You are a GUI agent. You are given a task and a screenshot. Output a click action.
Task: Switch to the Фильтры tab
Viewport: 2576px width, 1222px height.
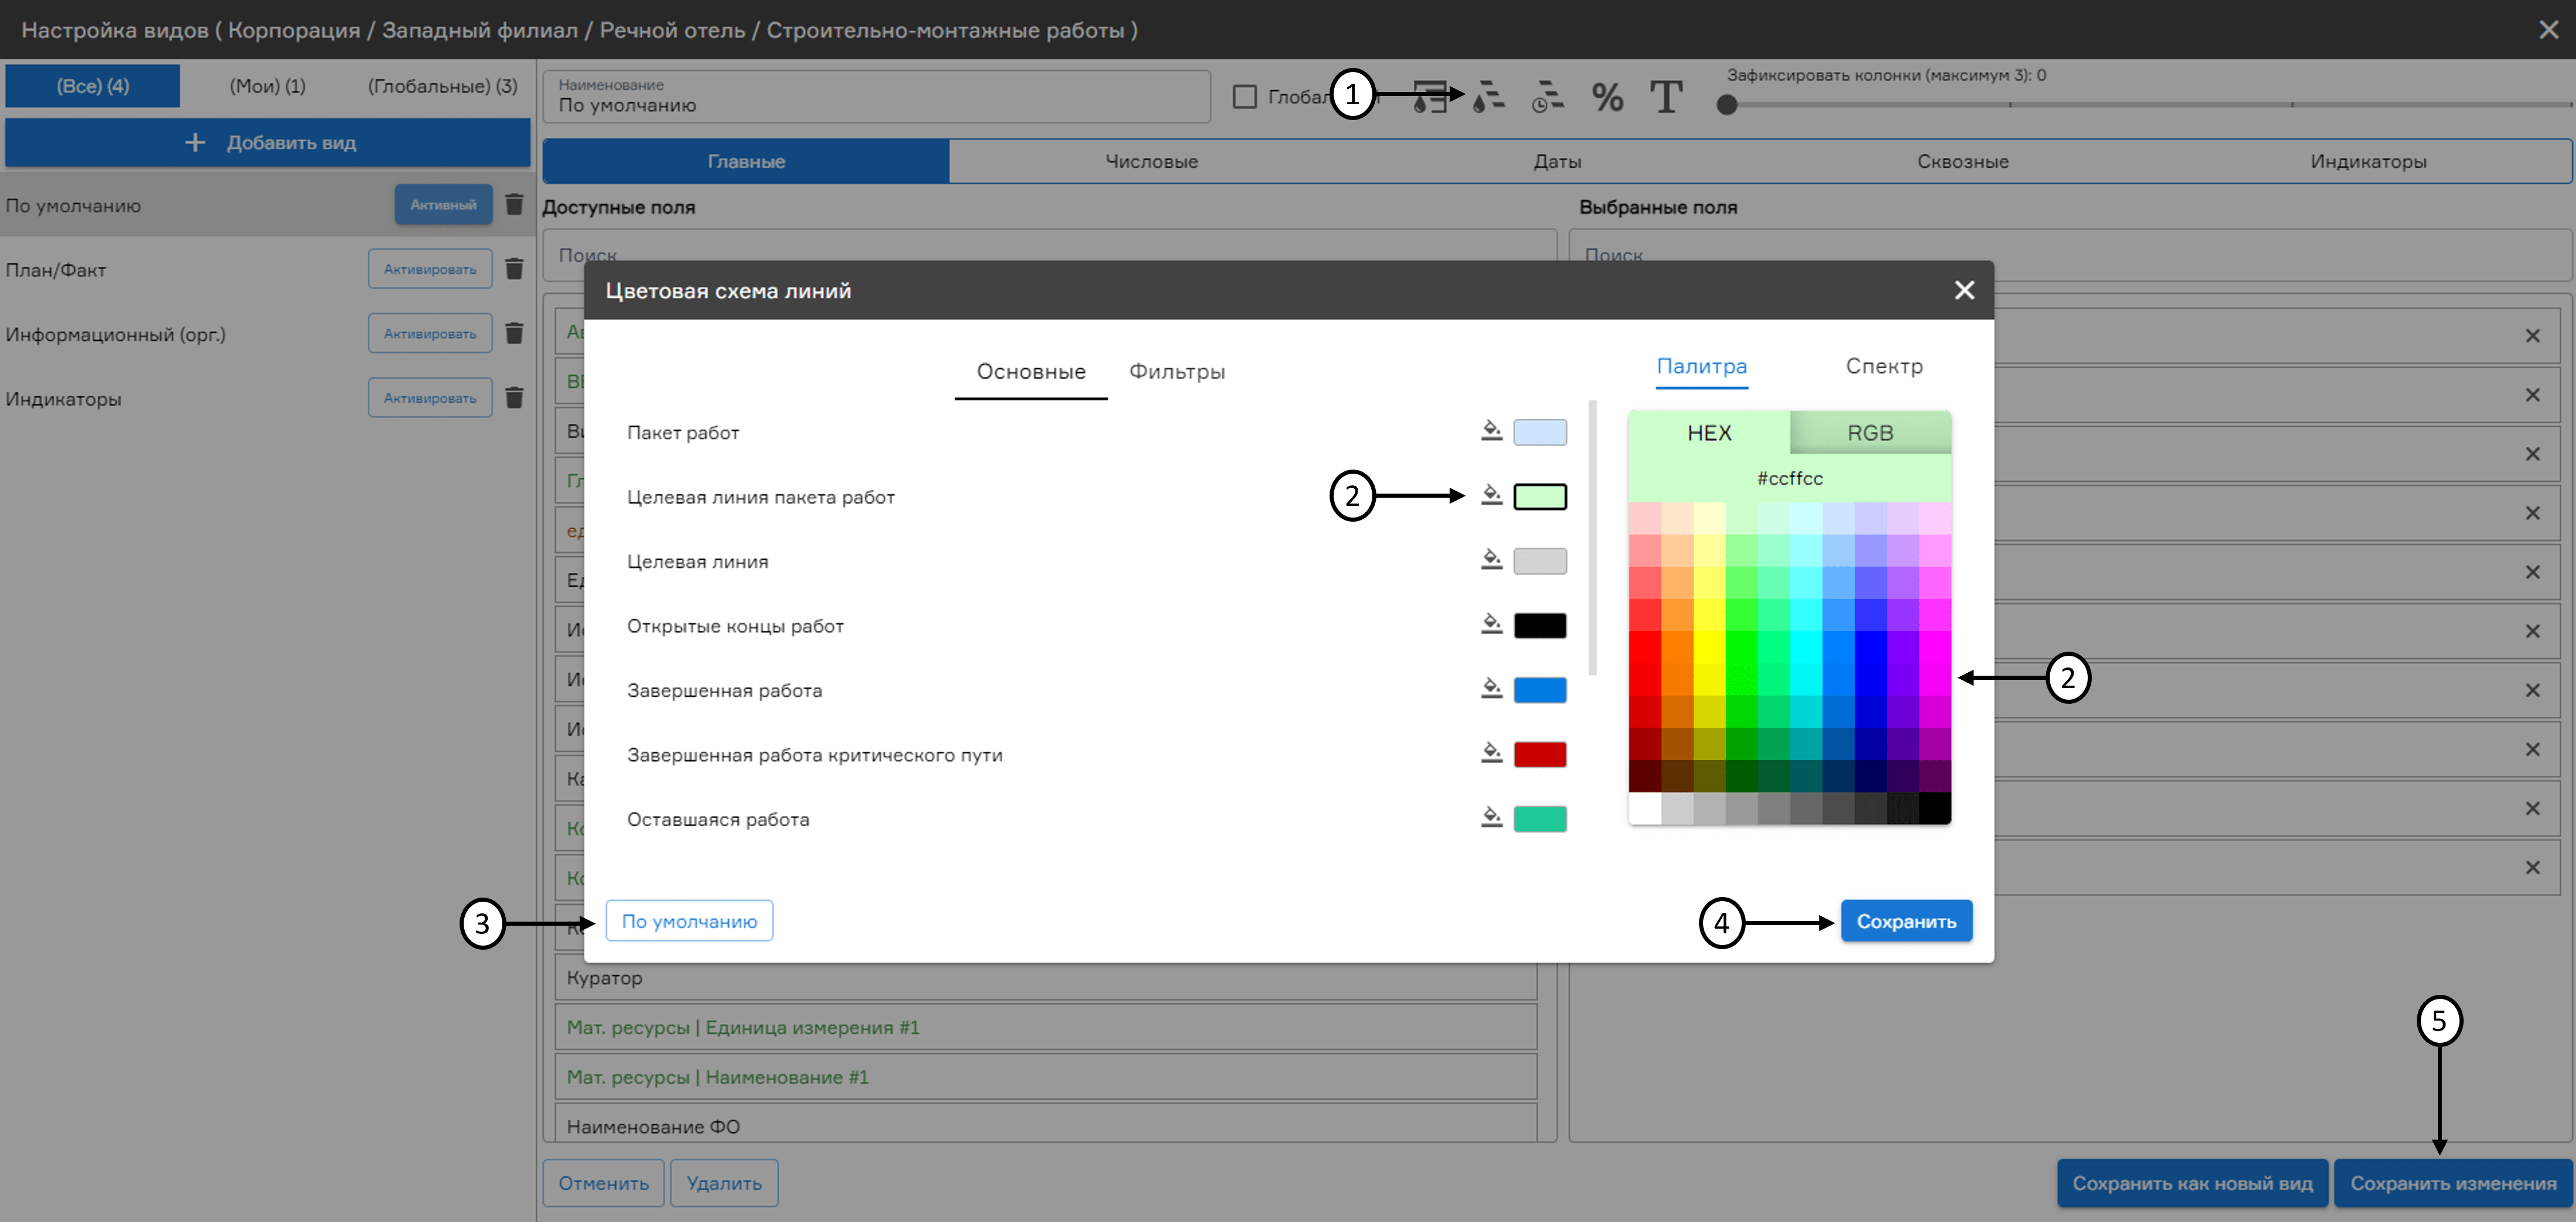(x=1177, y=372)
